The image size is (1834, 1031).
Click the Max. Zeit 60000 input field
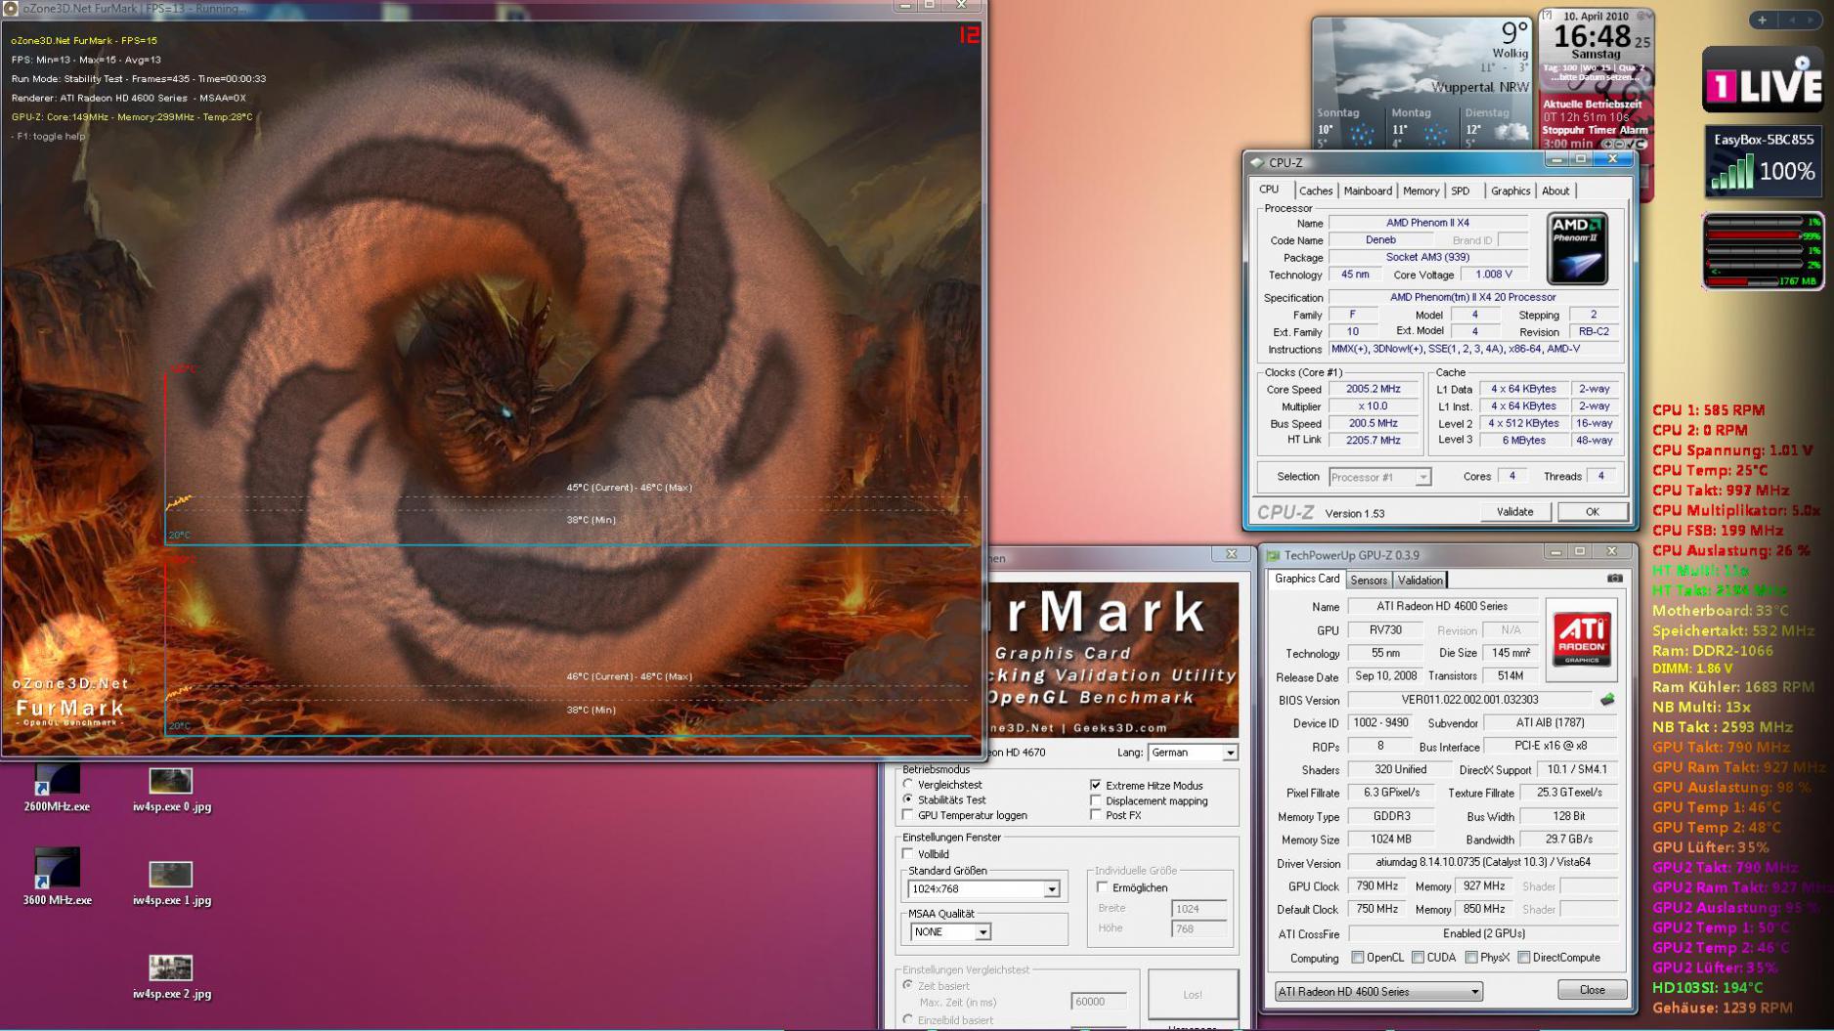[x=1099, y=1001]
